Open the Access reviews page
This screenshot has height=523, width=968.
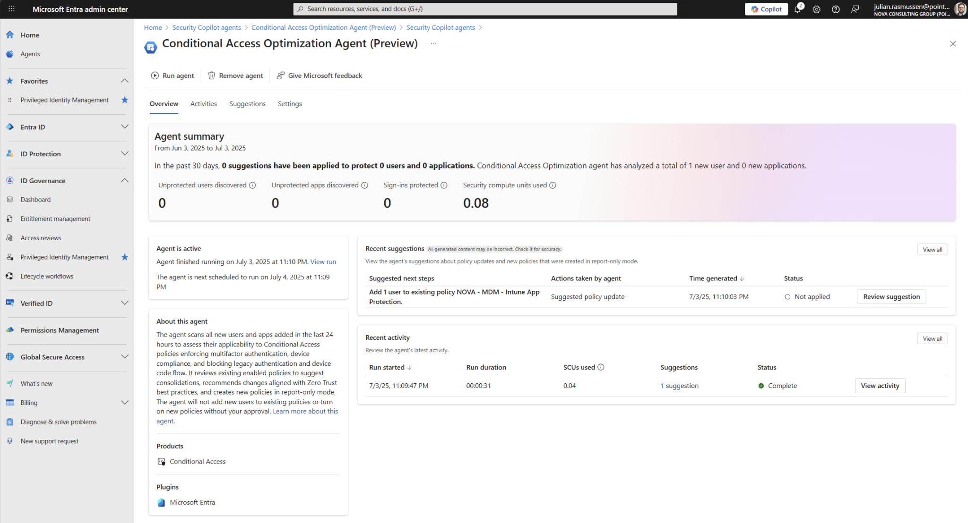pos(41,237)
